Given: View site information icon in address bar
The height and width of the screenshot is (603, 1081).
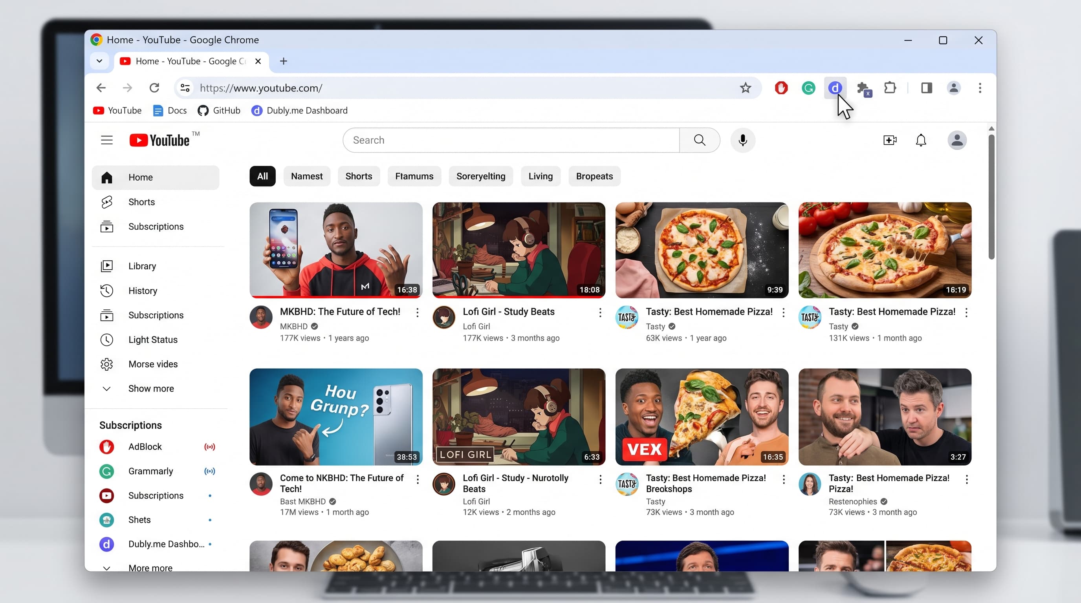Looking at the screenshot, I should 185,88.
